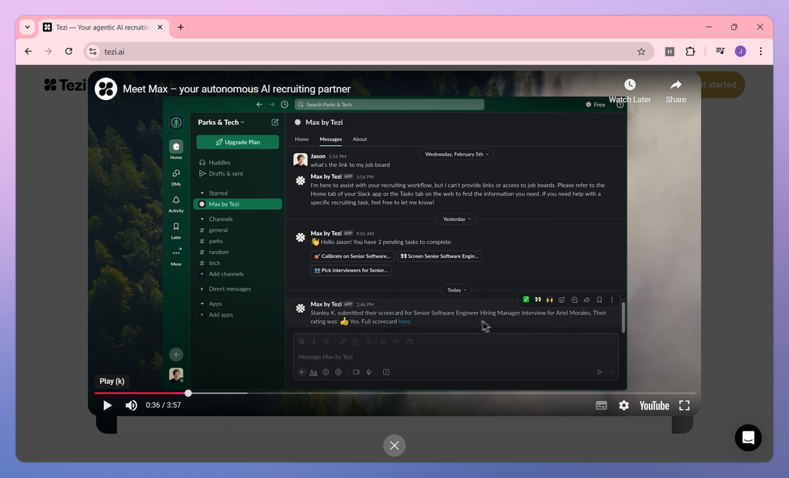Expand the Direct messages section in Slack
The width and height of the screenshot is (789, 478).
[x=203, y=289]
